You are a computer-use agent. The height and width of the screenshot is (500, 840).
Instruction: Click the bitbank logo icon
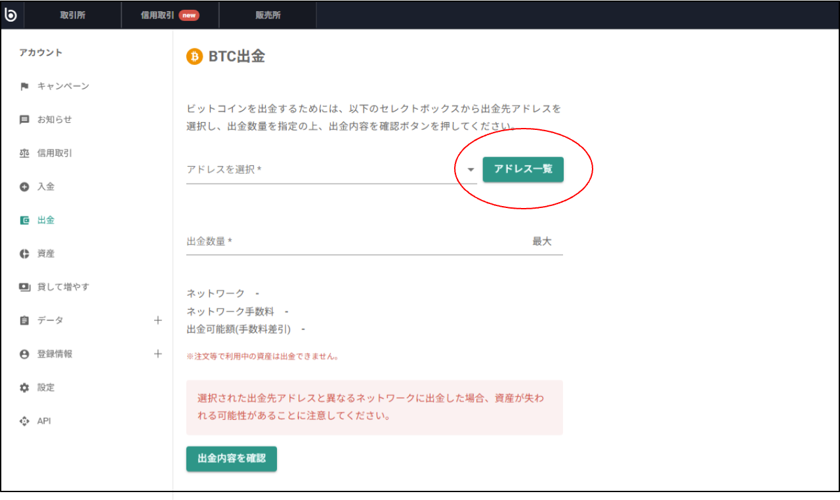click(x=10, y=14)
